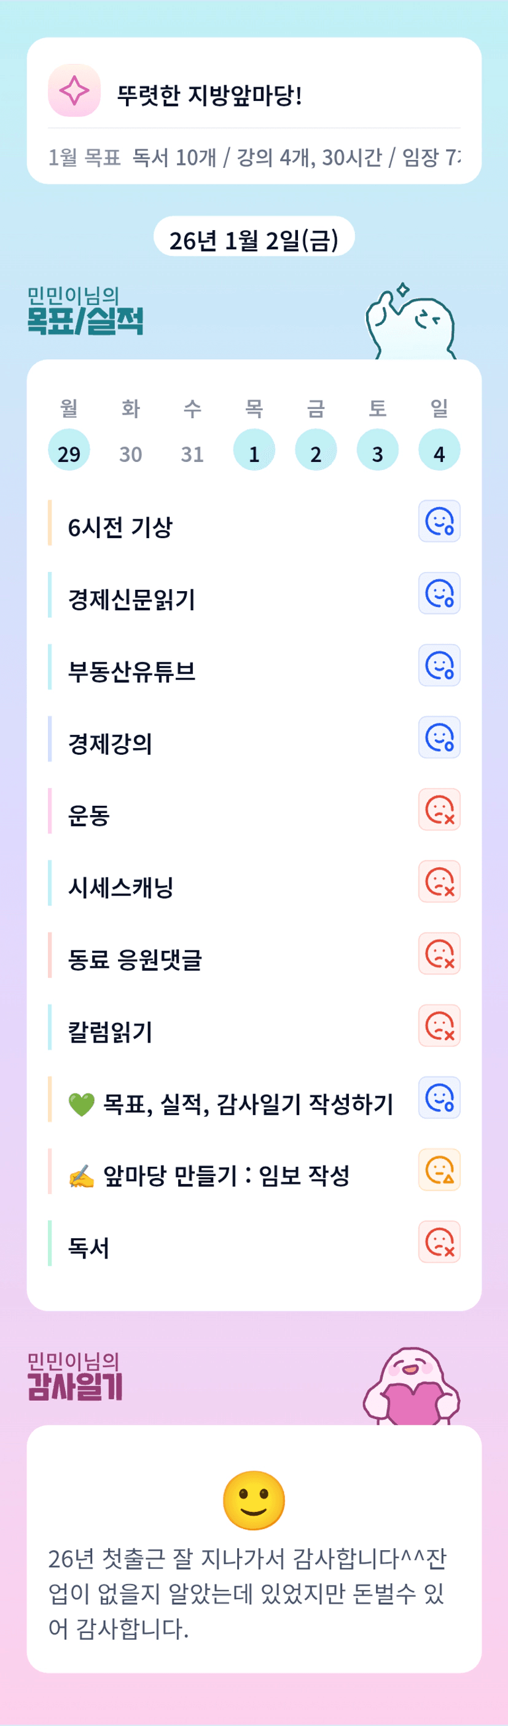Click the red sad face for 독서
This screenshot has height=1726, width=508.
tap(439, 1241)
